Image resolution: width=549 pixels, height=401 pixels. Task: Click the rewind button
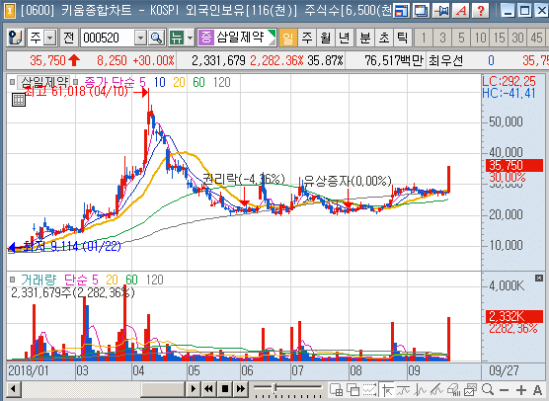pos(209,389)
